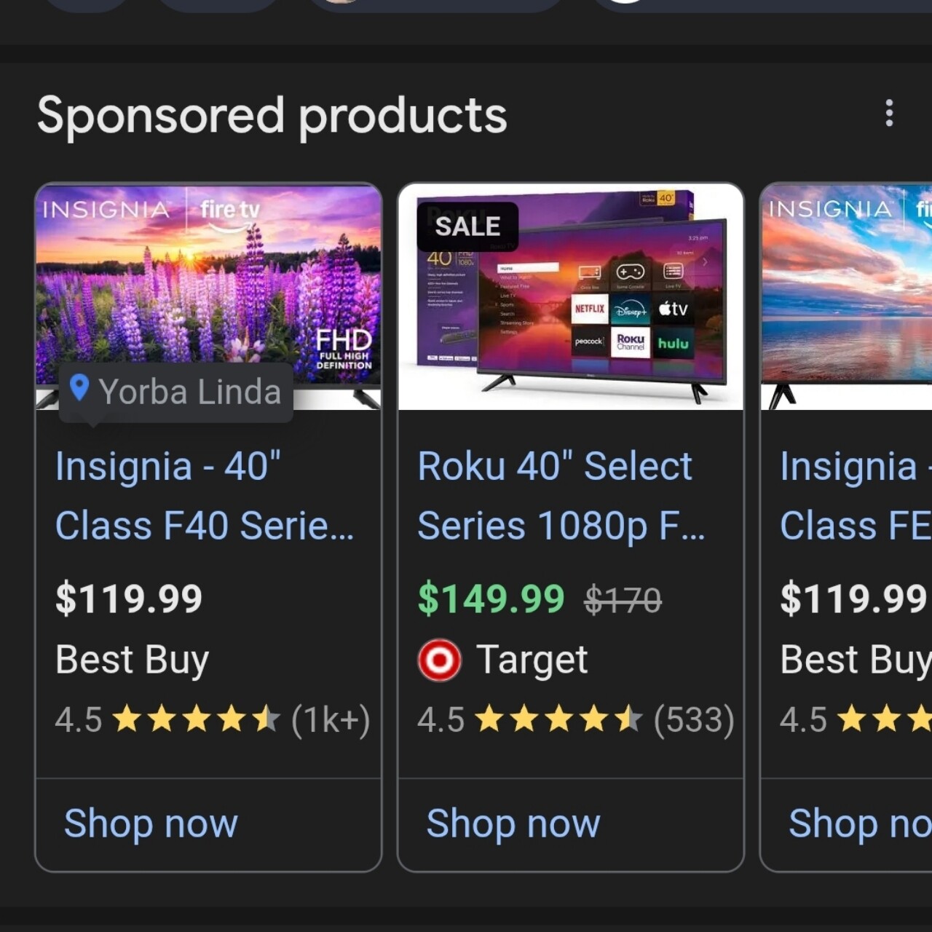This screenshot has width=932, height=932.
Task: Click the $149.99 sale price
Action: click(491, 599)
